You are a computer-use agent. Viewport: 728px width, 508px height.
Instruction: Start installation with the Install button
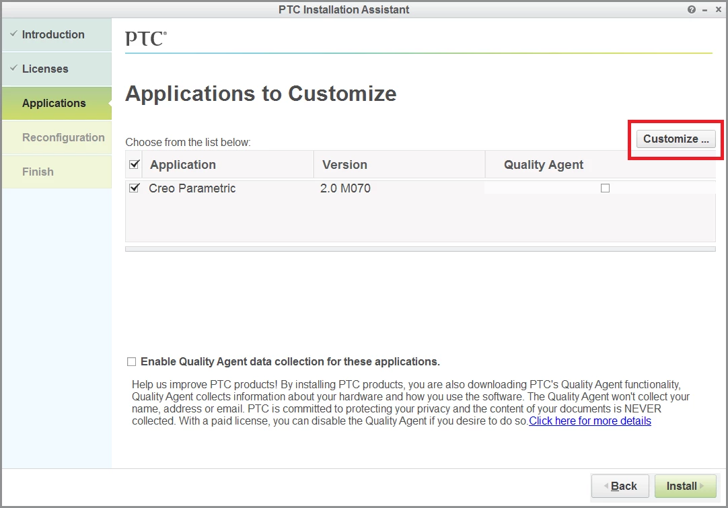[686, 486]
